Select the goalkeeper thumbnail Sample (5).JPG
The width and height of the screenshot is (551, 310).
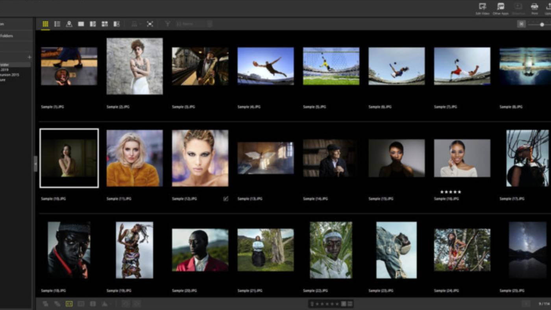331,66
